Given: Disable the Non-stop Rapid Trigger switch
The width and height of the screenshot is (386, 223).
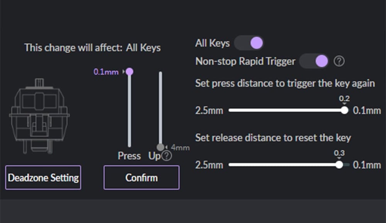Looking at the screenshot, I should pyautogui.click(x=314, y=61).
